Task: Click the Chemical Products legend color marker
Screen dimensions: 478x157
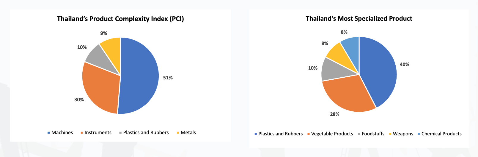Action: tap(419, 134)
